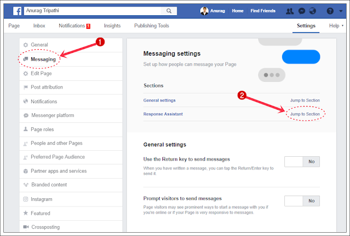350x236 pixels.
Task: Select the Settings tab
Action: pyautogui.click(x=306, y=26)
